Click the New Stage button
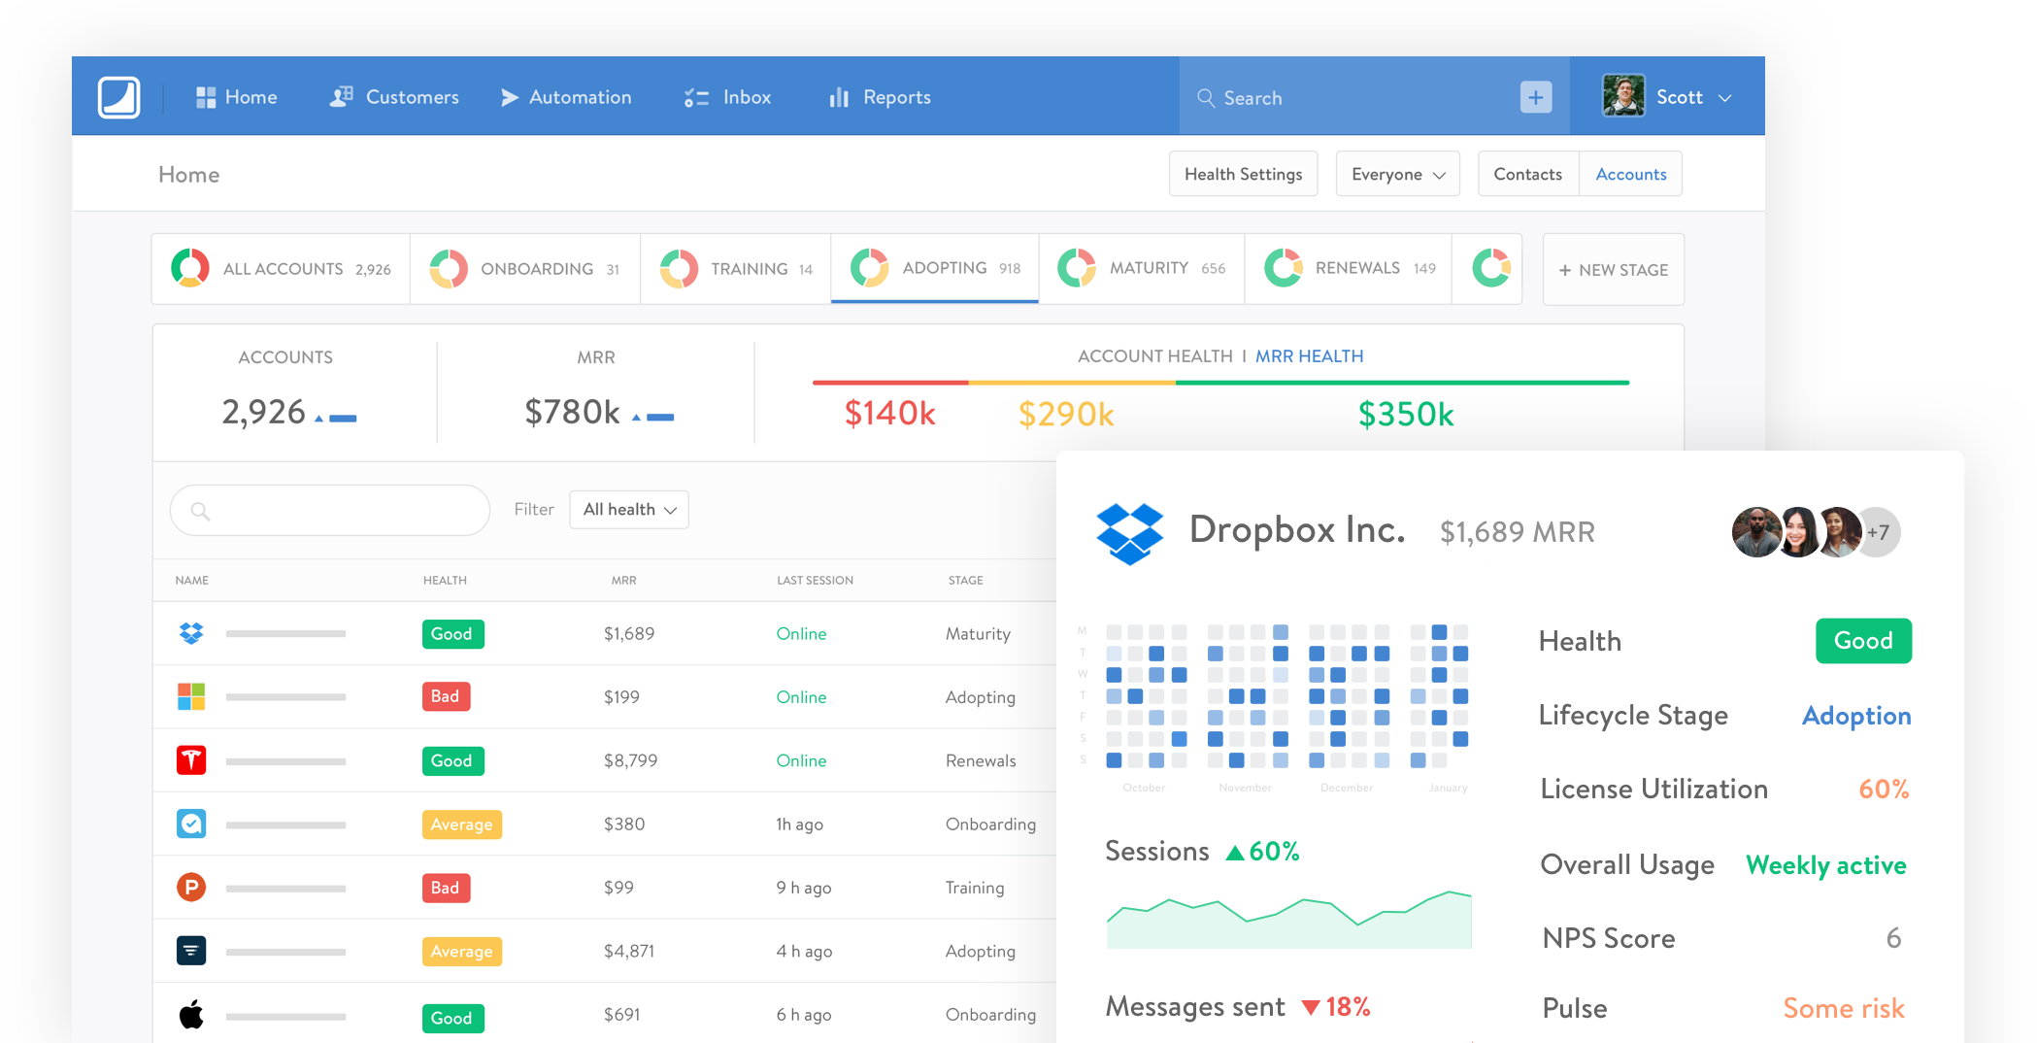The image size is (2037, 1043). (x=1614, y=270)
